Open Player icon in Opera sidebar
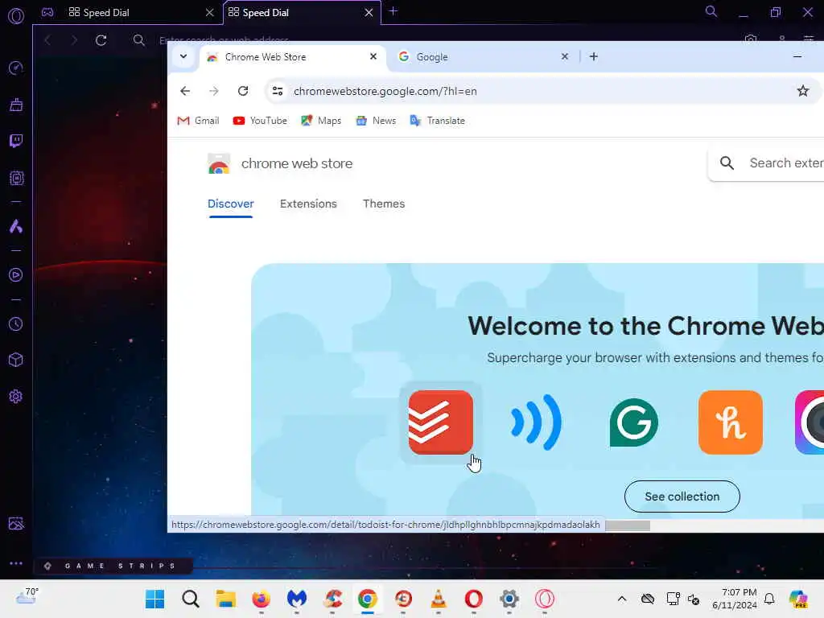Screen dimensions: 824x618 (16, 275)
